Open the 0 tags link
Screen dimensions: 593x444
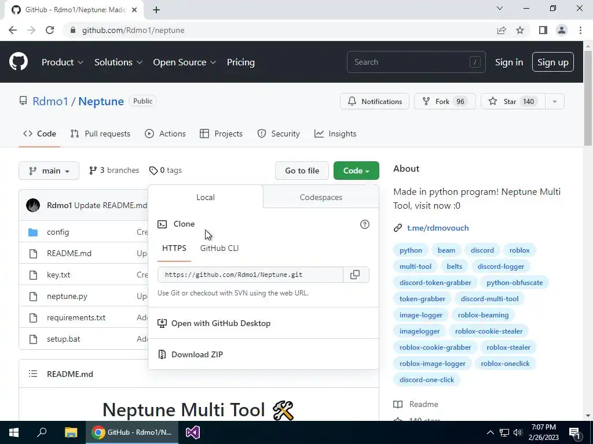tap(166, 171)
